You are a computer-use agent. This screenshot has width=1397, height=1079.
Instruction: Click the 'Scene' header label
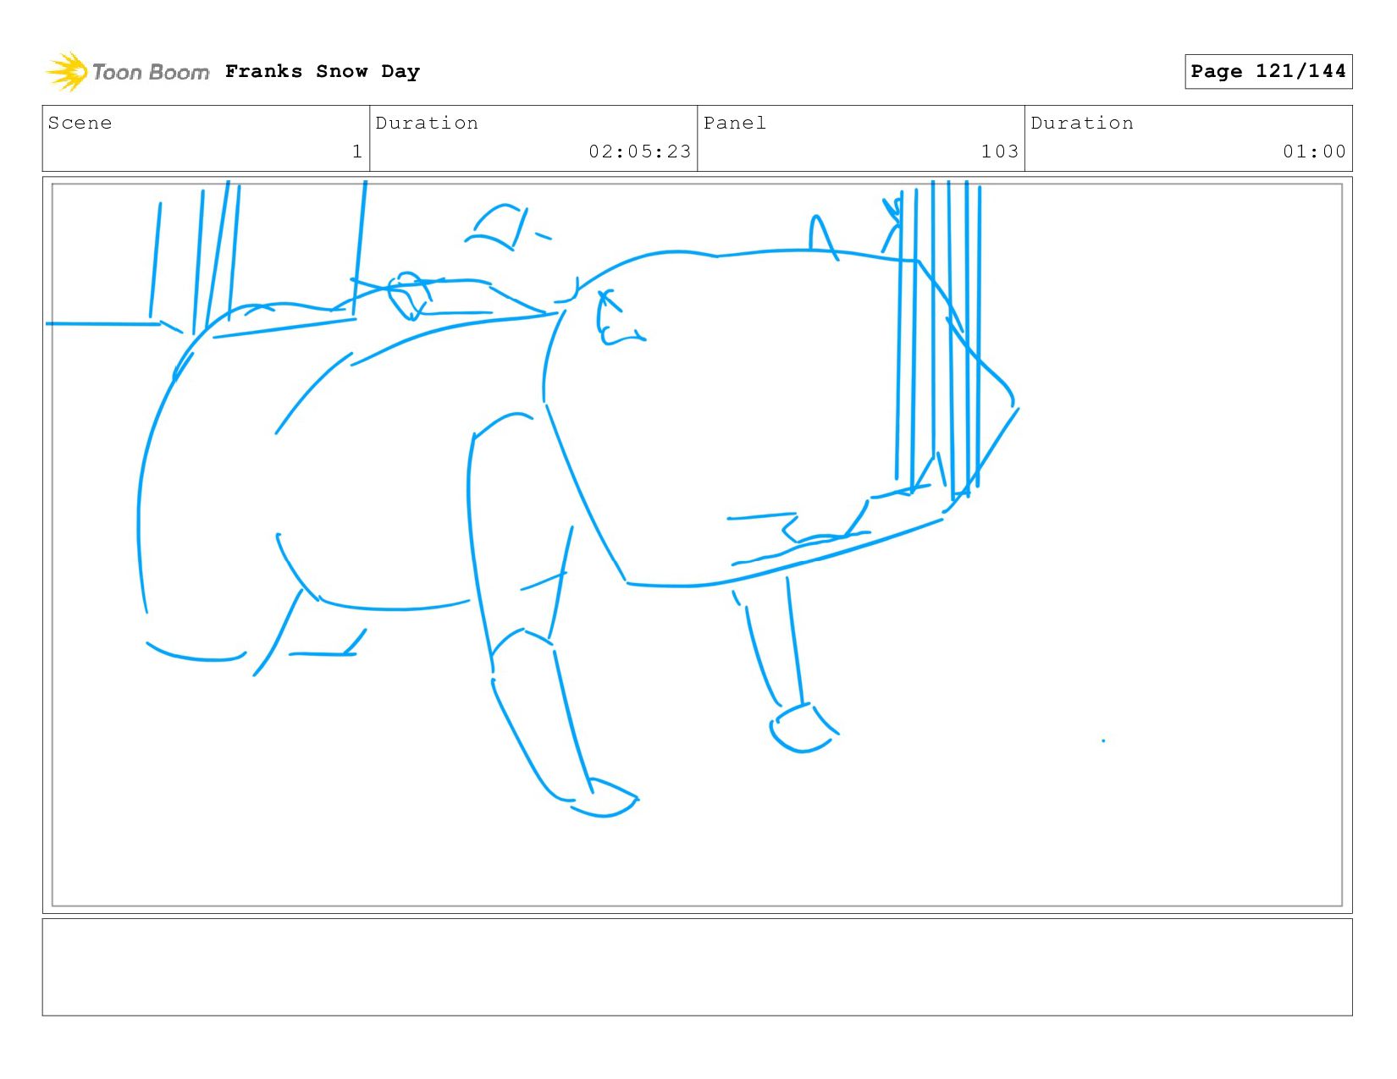click(x=80, y=123)
